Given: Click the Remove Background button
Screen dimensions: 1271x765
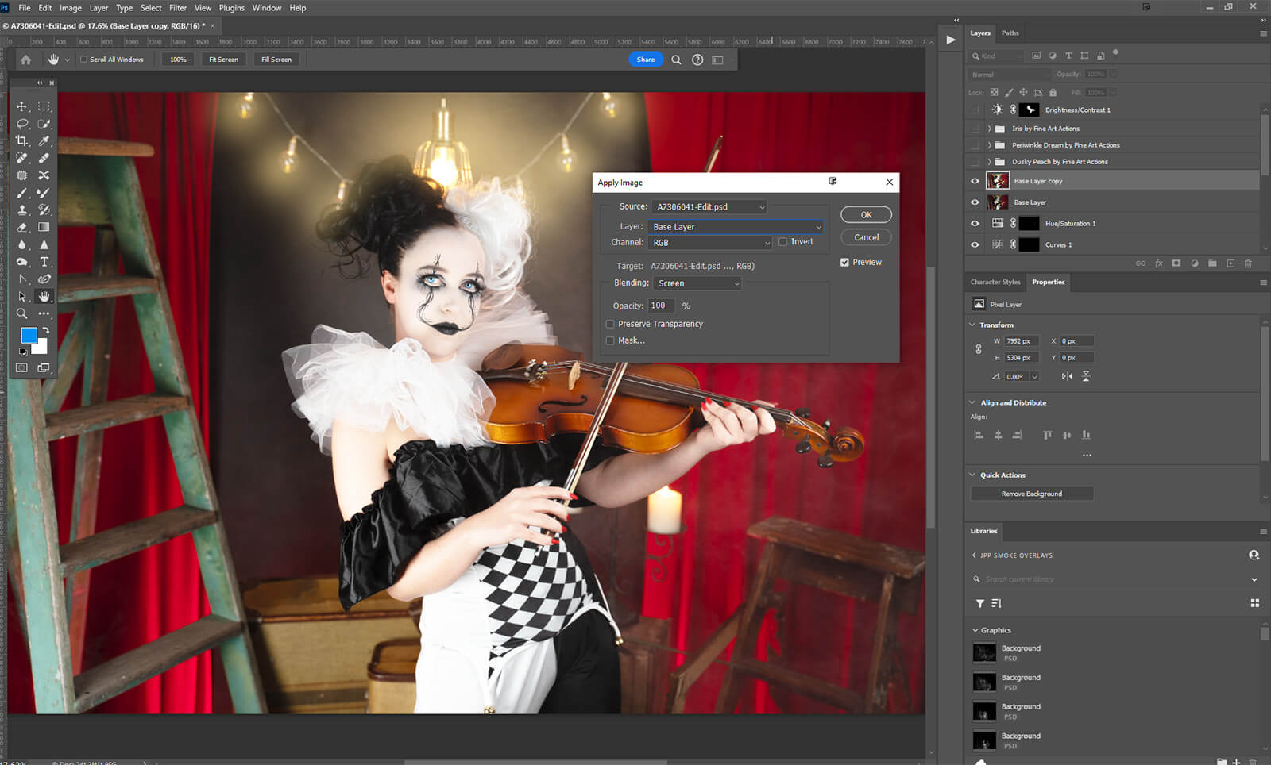Looking at the screenshot, I should click(x=1031, y=494).
